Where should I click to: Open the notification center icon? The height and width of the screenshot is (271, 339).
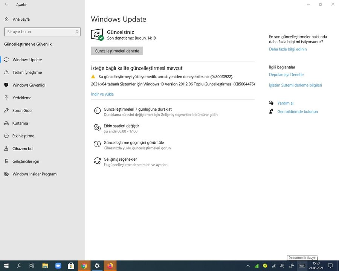click(330, 266)
